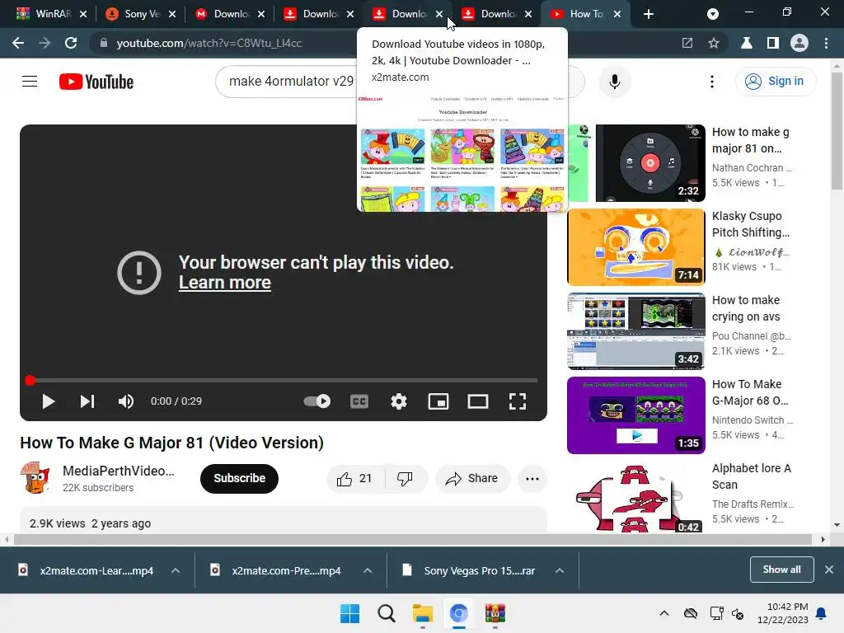Screen dimensions: 844x633
Task: Open the YouTube guide hamburger menu
Action: coord(30,82)
